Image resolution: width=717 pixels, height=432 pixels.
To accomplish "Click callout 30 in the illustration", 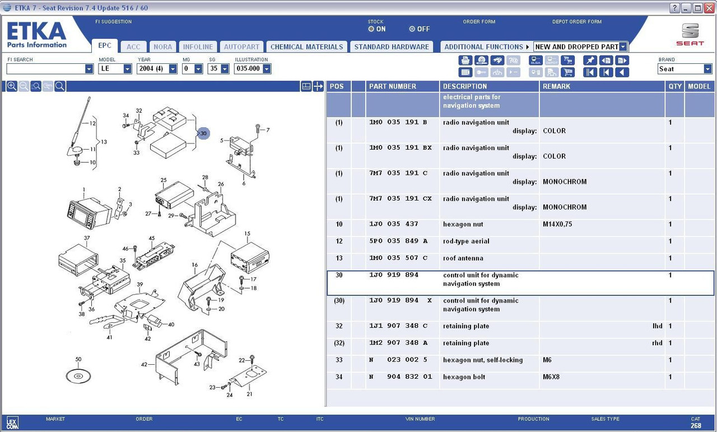I will point(203,133).
